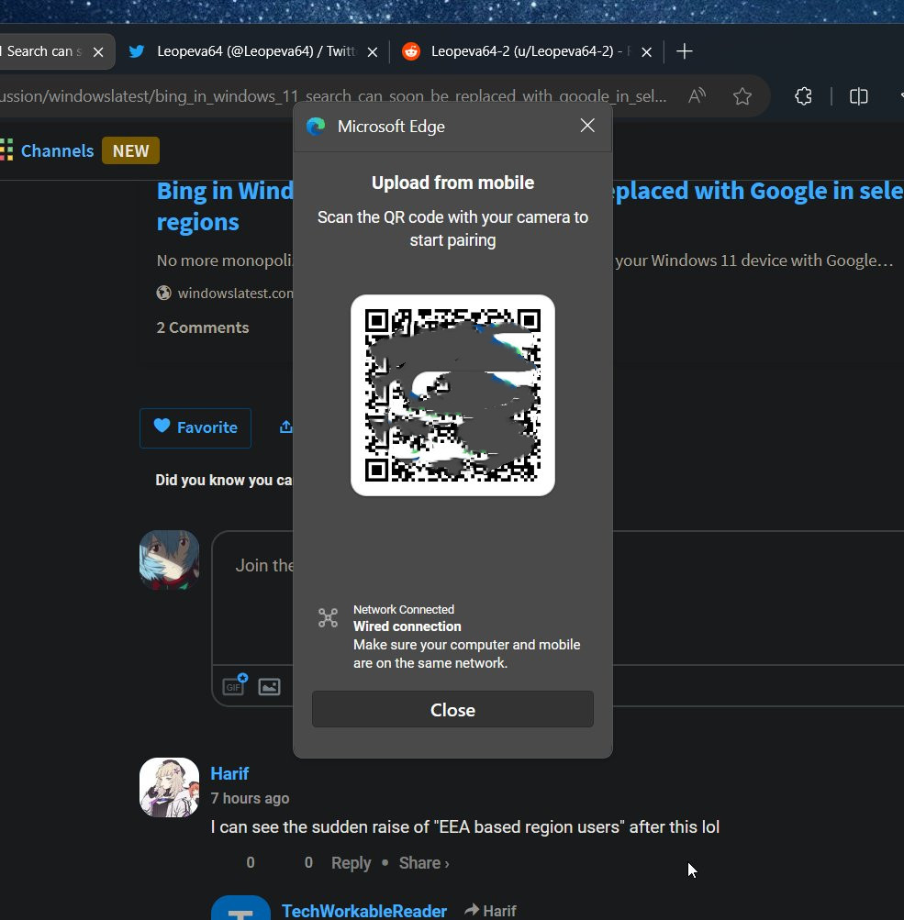Click the '7 hours ago' timestamp
The width and height of the screenshot is (904, 920).
250,799
